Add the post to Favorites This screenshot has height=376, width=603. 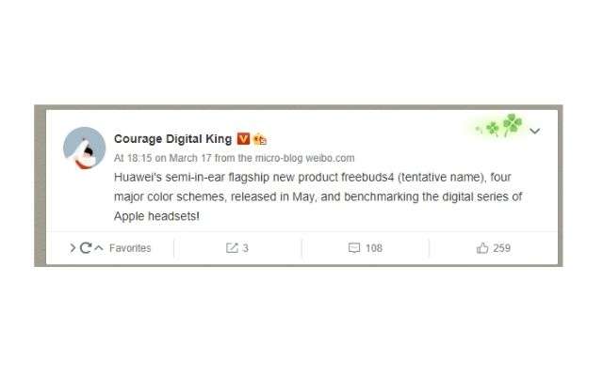[130, 248]
